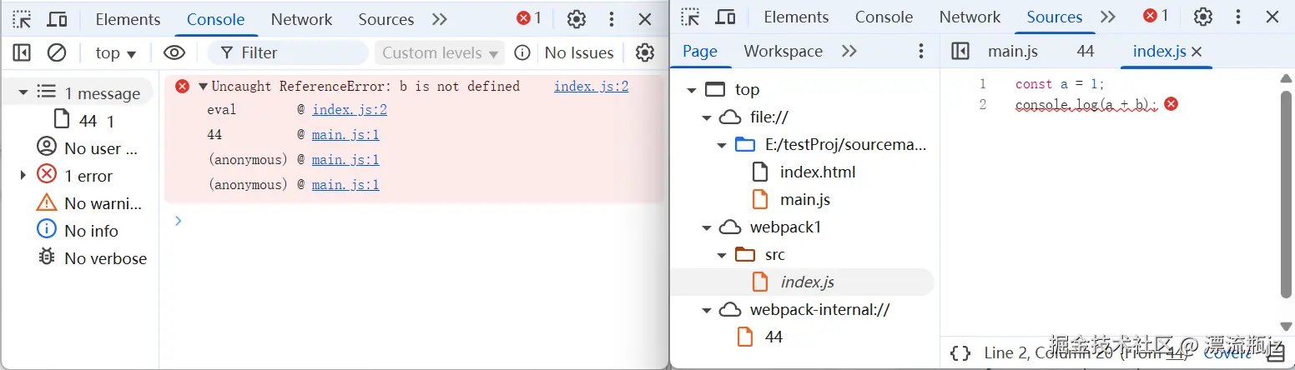Follow the index.js:2 link in error header

click(591, 86)
